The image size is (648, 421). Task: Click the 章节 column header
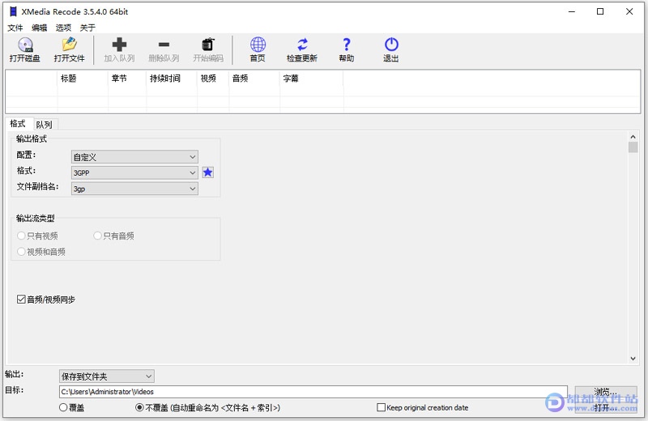[x=127, y=79]
